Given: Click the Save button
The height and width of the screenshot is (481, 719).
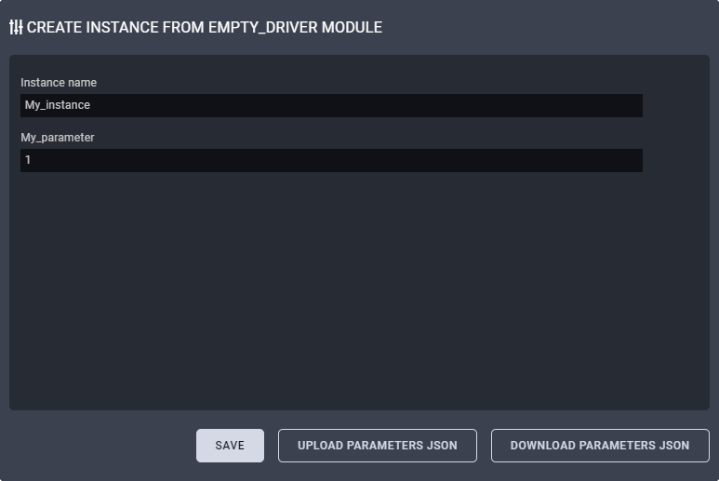Looking at the screenshot, I should tap(230, 446).
